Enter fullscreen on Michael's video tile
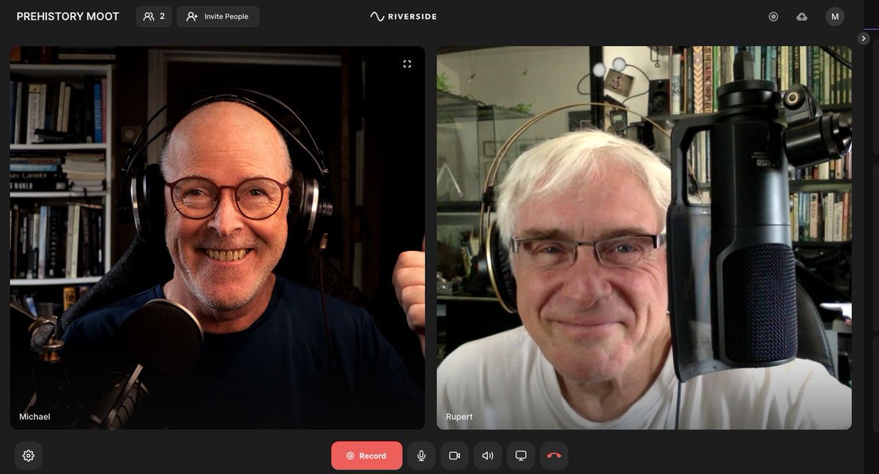This screenshot has width=879, height=474. [x=408, y=64]
